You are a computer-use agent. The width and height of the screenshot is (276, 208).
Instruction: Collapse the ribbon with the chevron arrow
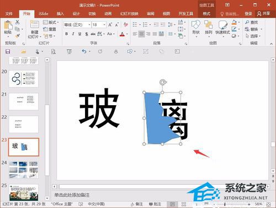pyautogui.click(x=271, y=44)
